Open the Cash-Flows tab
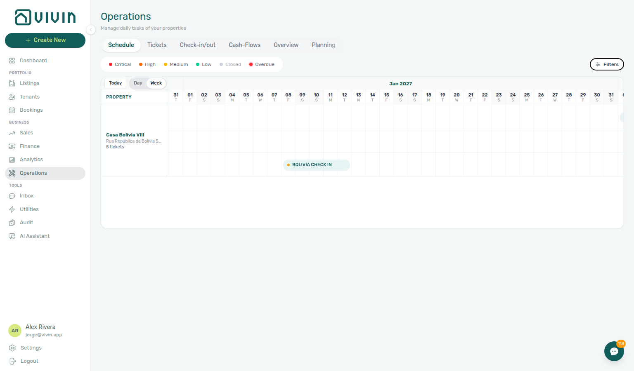 pyautogui.click(x=244, y=45)
